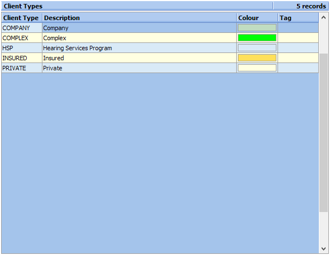This screenshot has height=255, width=330.
Task: Click the scroll down arrow
Action: coord(323,249)
